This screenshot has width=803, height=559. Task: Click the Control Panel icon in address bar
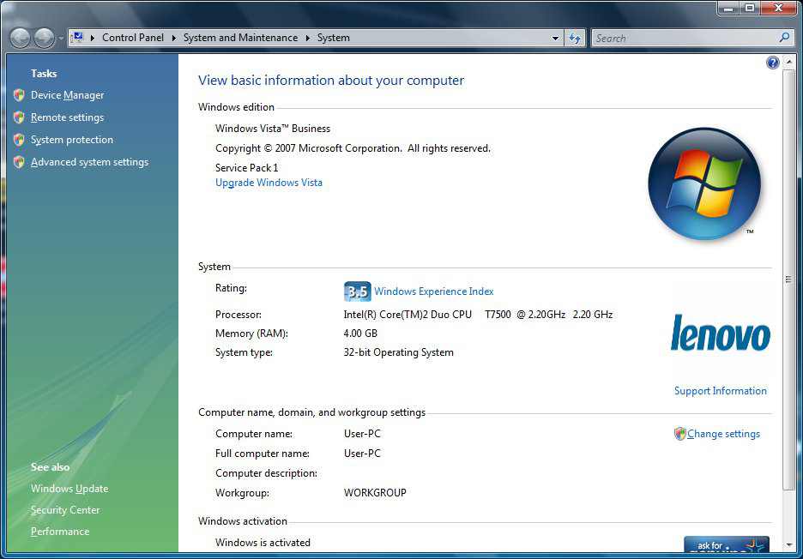coord(78,38)
